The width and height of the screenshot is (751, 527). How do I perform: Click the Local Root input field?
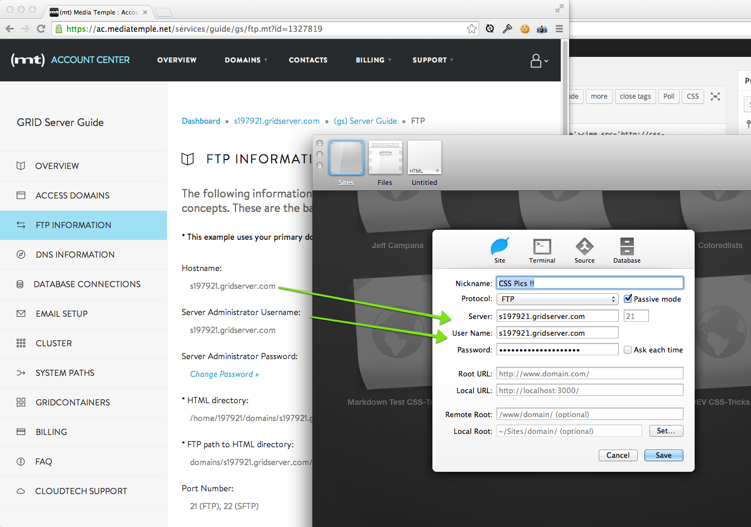pos(569,431)
